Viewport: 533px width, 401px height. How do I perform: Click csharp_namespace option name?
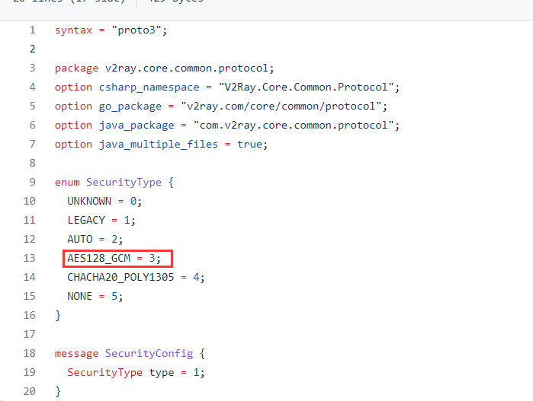[149, 88]
